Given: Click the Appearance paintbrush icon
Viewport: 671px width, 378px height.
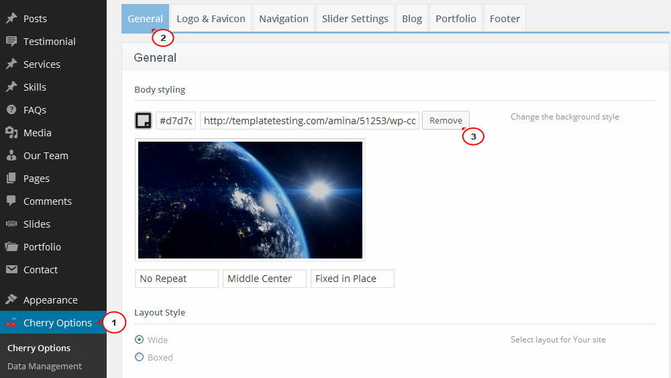Looking at the screenshot, I should coord(11,299).
